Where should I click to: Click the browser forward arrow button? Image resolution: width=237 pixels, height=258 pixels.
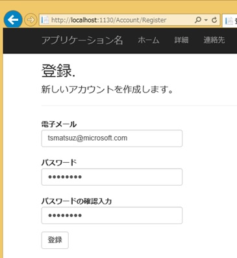point(31,20)
